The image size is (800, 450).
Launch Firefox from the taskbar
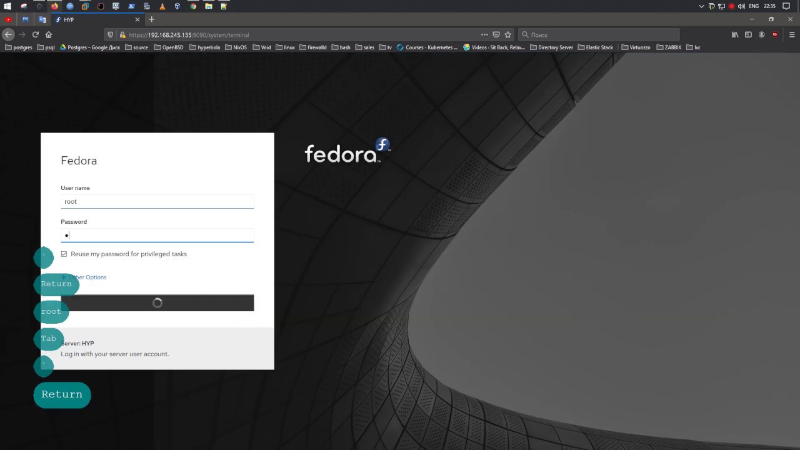coord(54,6)
